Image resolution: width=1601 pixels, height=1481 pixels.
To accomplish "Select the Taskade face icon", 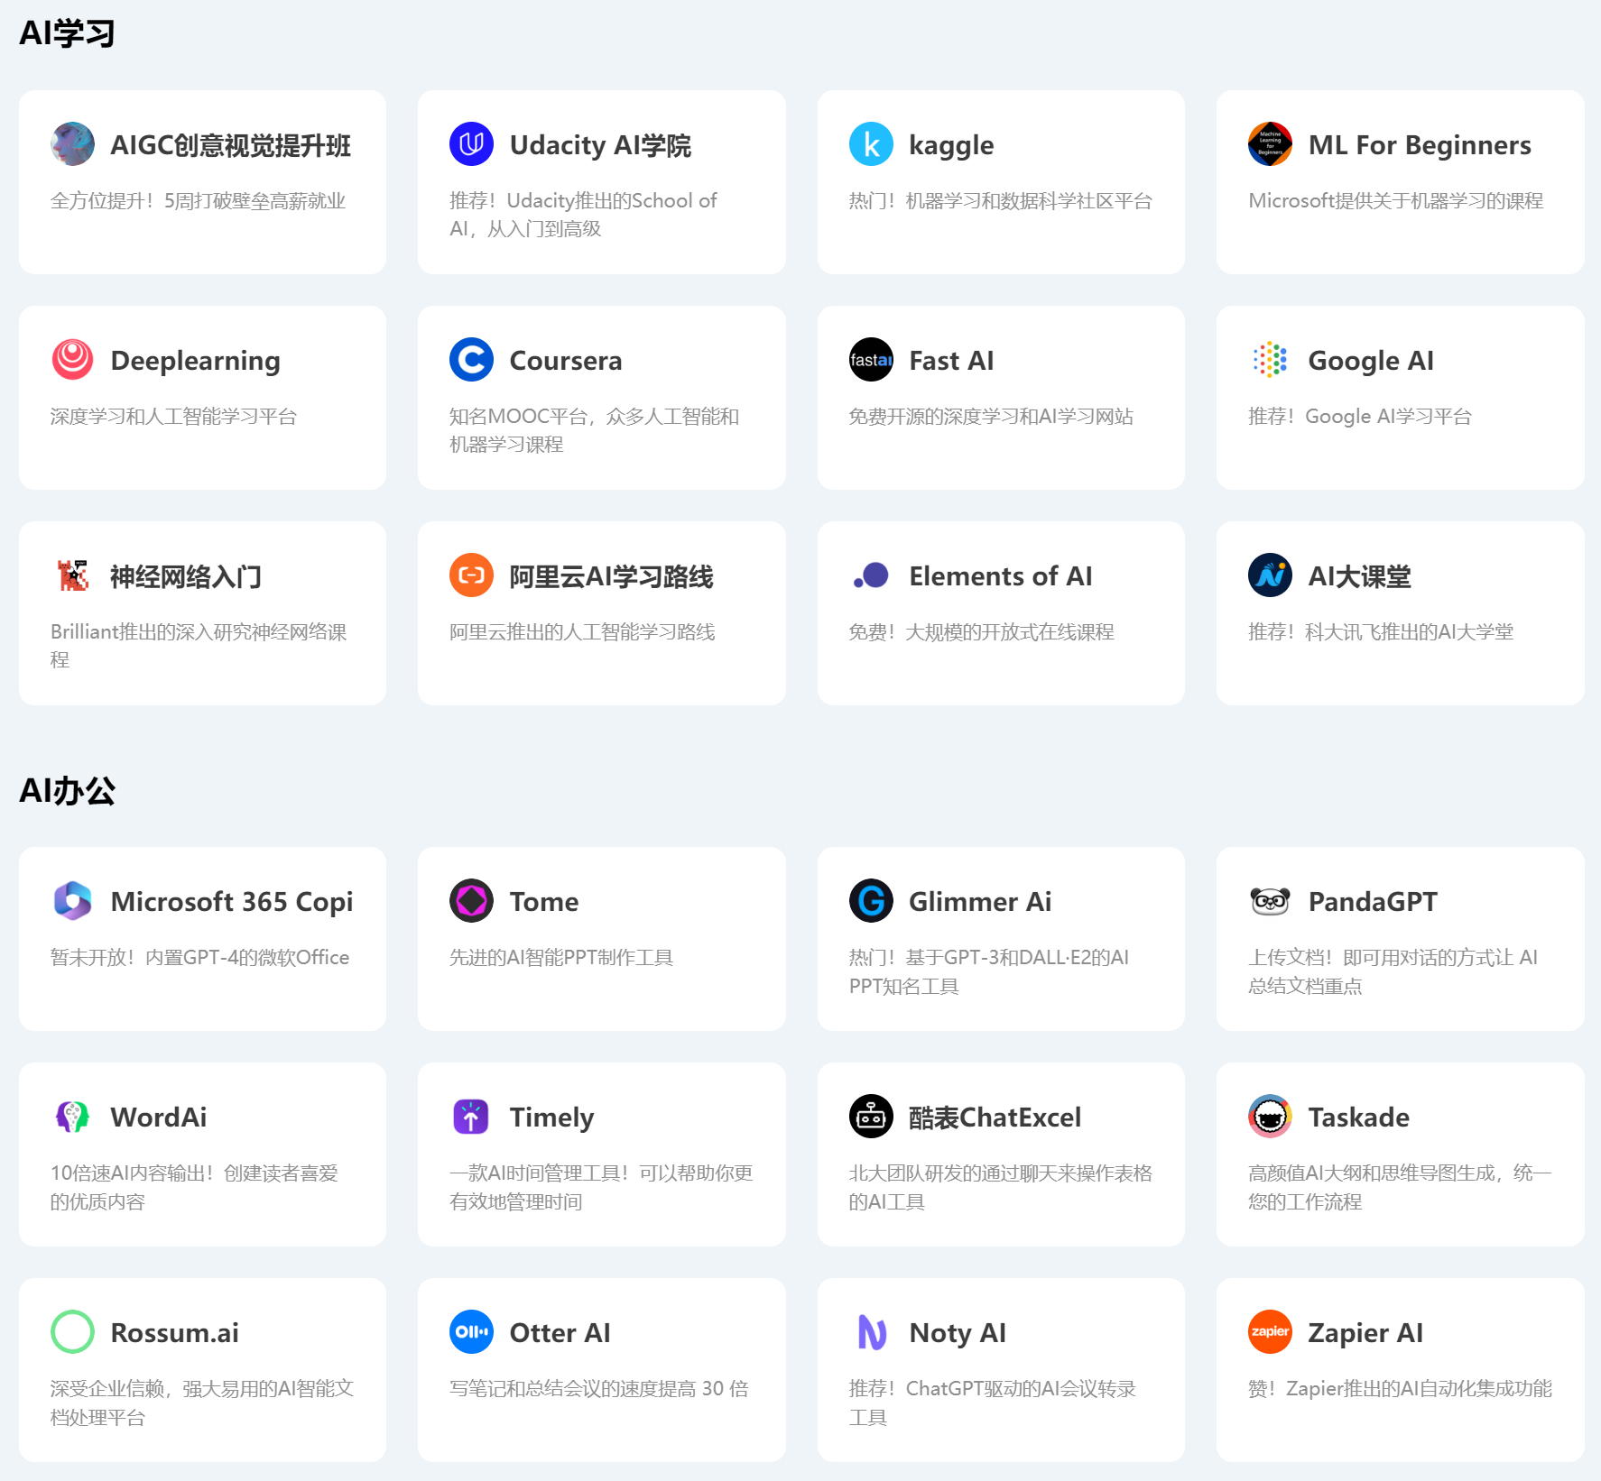I will [1270, 1117].
